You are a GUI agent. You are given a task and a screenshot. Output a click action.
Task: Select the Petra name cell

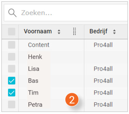tap(35, 105)
